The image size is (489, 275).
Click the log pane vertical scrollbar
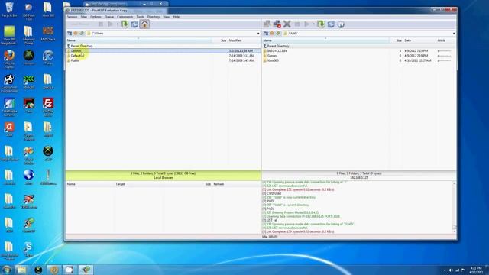pos(455,207)
